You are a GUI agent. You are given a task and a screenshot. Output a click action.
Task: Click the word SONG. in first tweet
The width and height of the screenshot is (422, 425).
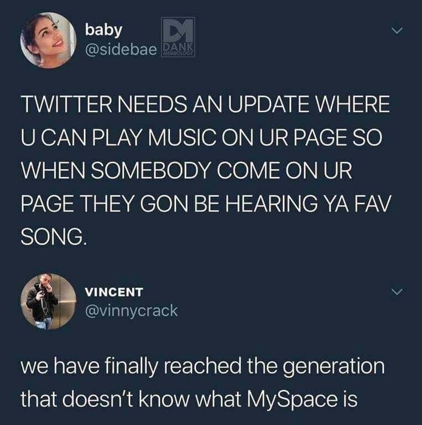click(x=54, y=237)
